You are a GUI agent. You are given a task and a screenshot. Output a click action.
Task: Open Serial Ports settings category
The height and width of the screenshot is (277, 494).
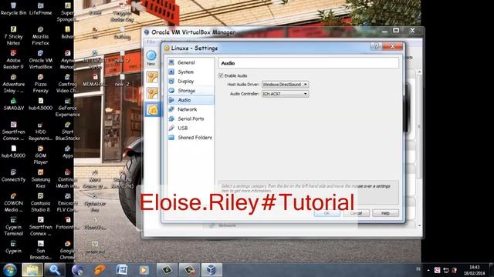click(x=191, y=118)
